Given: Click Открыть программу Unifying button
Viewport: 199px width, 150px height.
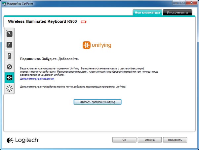Looking at the screenshot, I should pyautogui.click(x=98, y=102).
